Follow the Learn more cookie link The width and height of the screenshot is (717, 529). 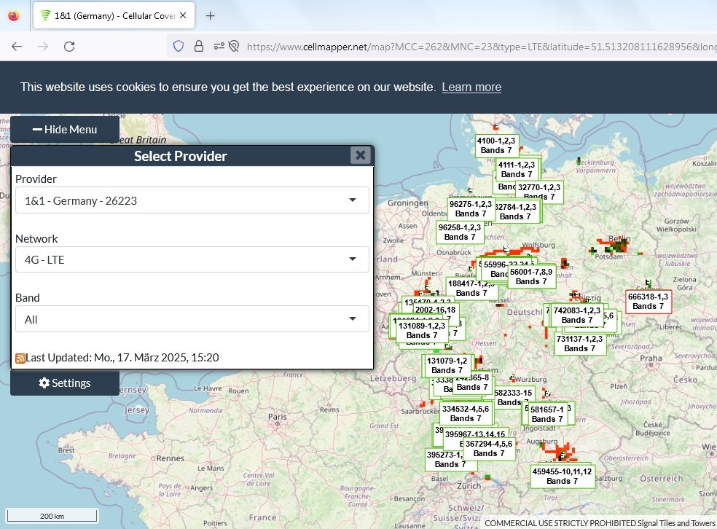coord(471,87)
